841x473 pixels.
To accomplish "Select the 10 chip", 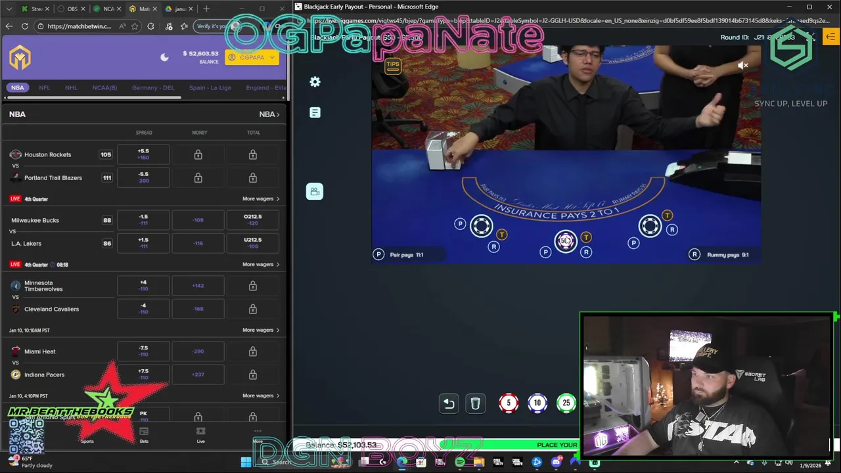I will click(537, 403).
